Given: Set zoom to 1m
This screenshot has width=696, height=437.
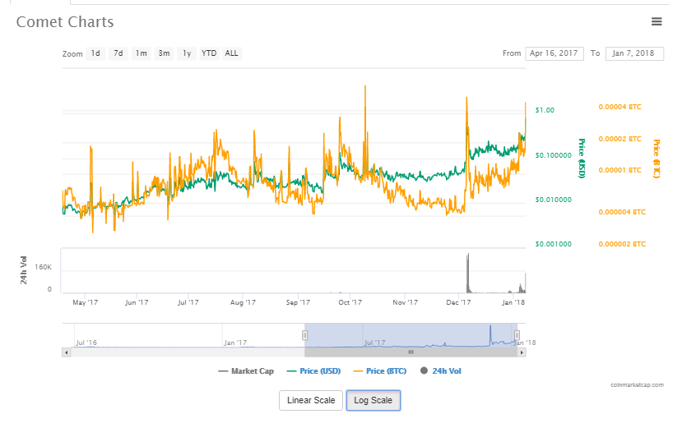Looking at the screenshot, I should 142,53.
